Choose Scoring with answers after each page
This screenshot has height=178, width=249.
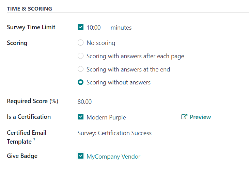pos(81,56)
